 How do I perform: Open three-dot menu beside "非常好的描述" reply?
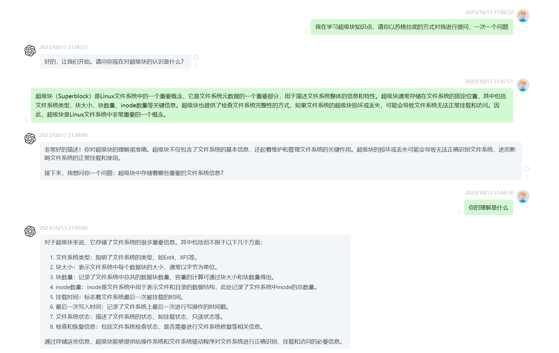[x=527, y=177]
